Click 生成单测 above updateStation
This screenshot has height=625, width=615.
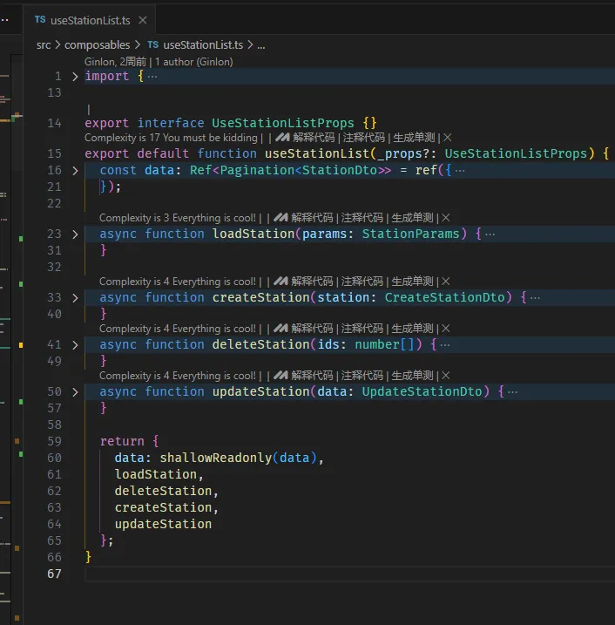tap(412, 376)
